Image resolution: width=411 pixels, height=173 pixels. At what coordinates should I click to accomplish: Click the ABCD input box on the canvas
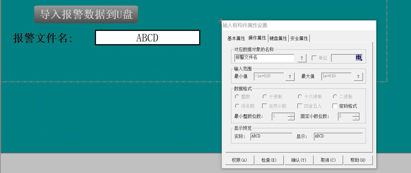(147, 38)
